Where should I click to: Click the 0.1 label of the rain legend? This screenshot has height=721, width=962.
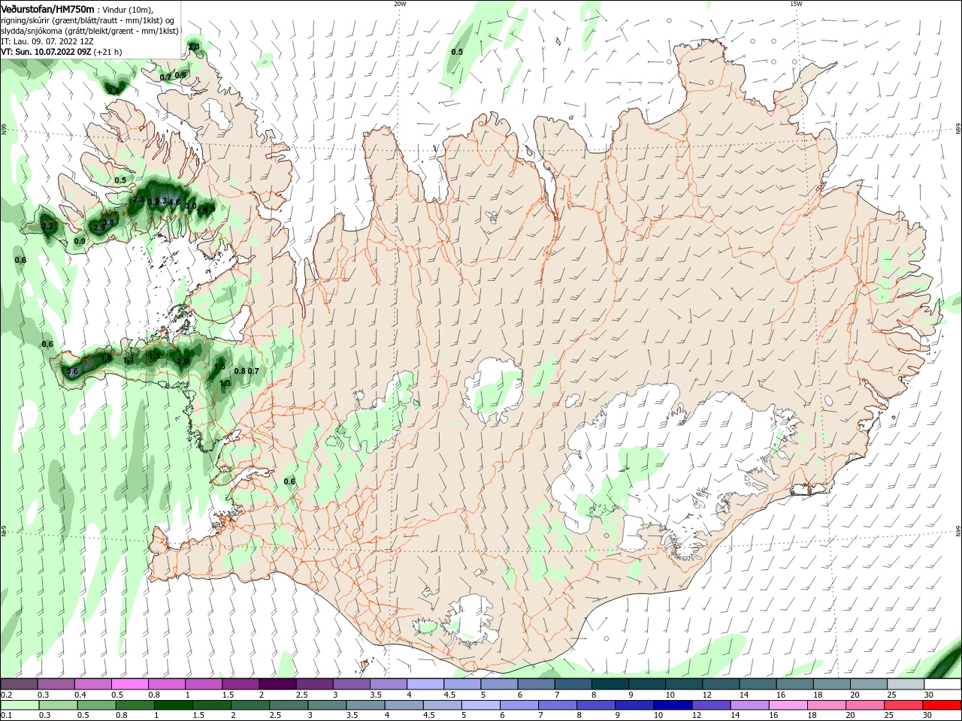[x=7, y=716]
